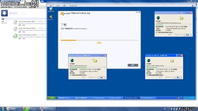Click the progress icon of ubuntu desktop-i386.iso
Screen dimensions: 198x111
point(15,23)
